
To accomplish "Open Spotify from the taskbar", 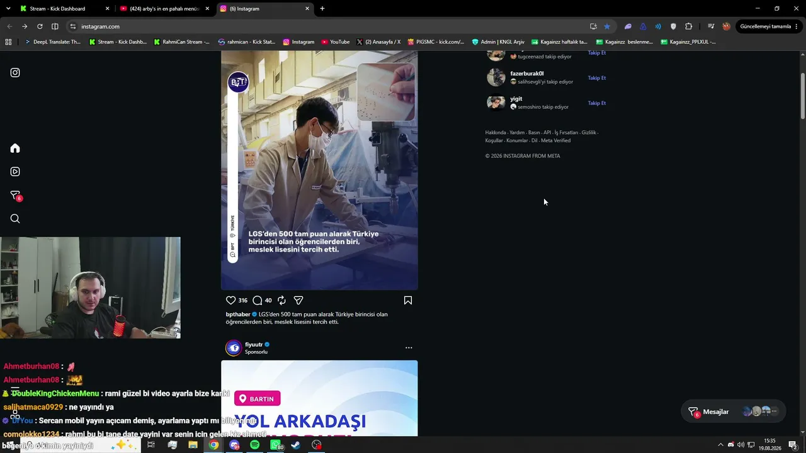I will point(255,445).
